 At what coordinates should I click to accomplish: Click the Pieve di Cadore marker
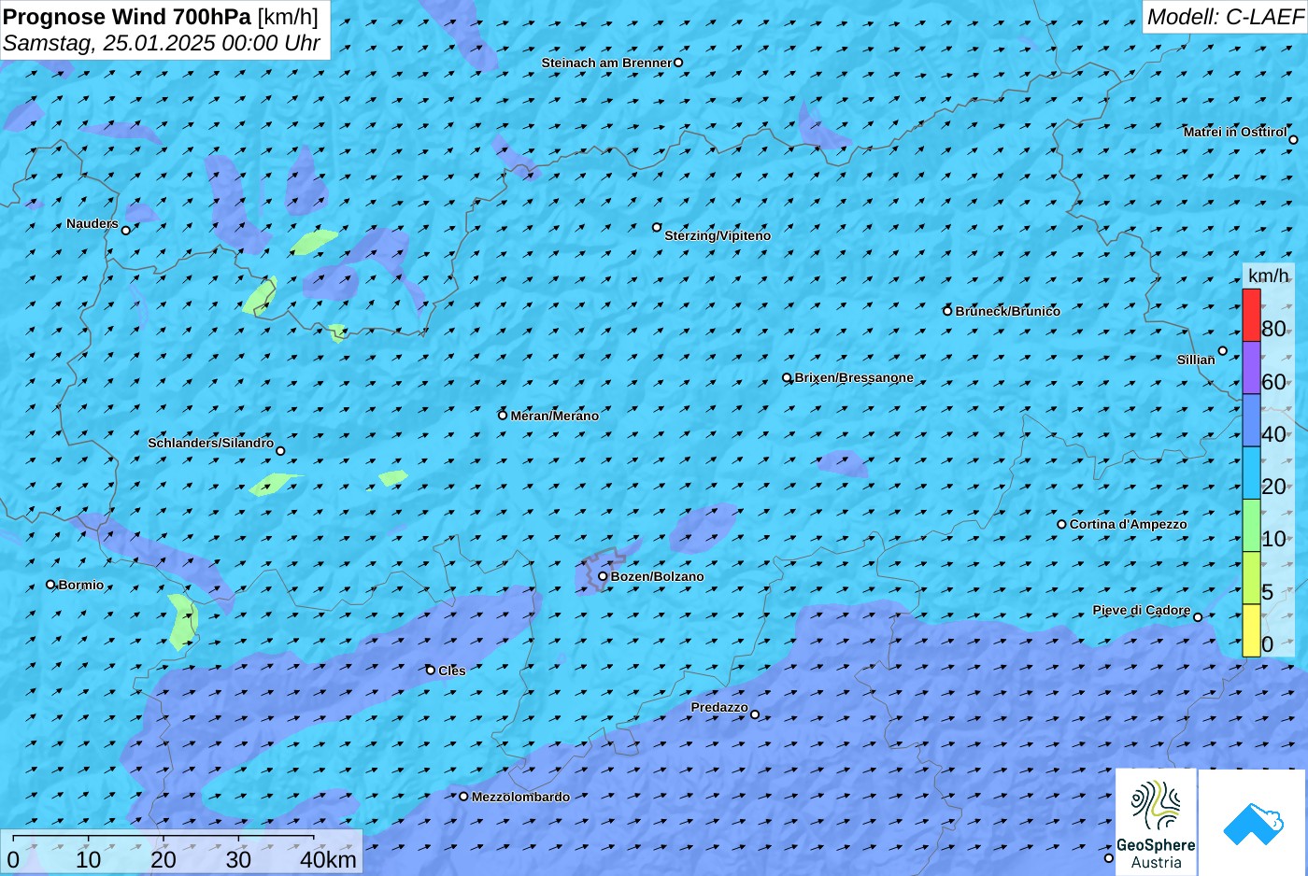pyautogui.click(x=1198, y=617)
